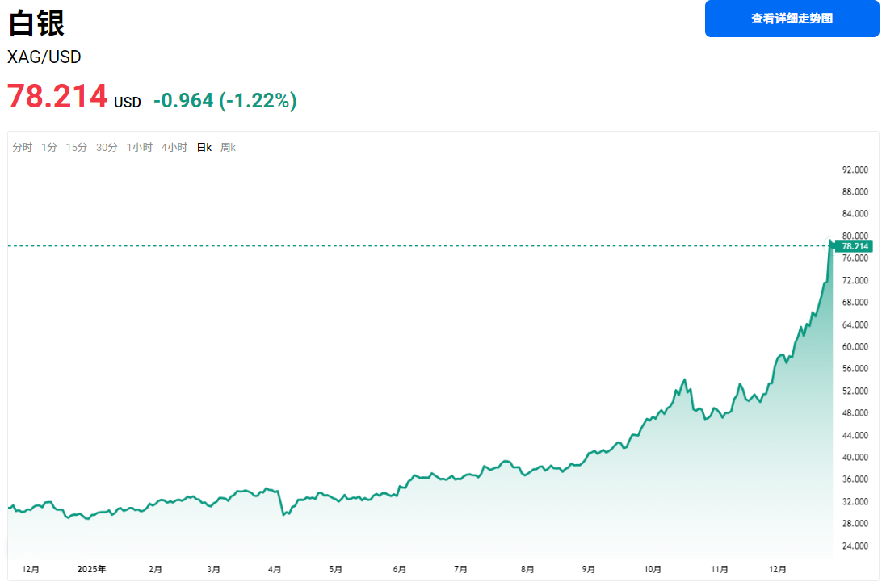Click the dotted current price line
Image resolution: width=886 pixels, height=586 pixels.
(404, 244)
